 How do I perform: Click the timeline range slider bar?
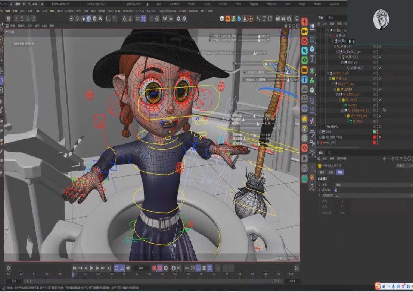[153, 281]
